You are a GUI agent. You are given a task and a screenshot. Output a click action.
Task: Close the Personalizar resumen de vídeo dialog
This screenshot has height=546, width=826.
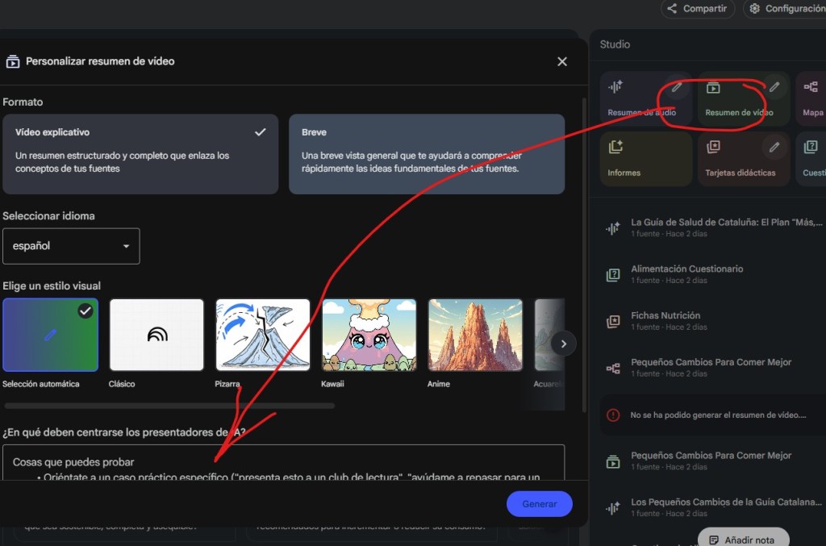click(x=562, y=61)
